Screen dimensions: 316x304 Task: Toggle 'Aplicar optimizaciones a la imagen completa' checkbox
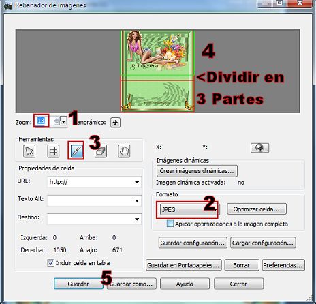(x=170, y=224)
